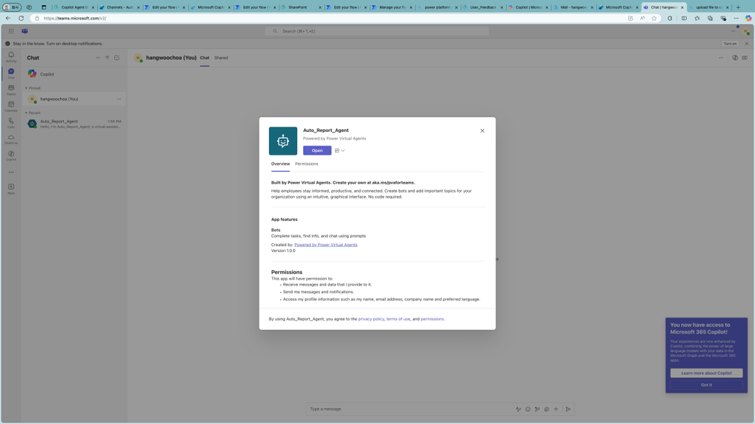Click the emoji icon in message box
755x424 pixels.
pos(528,409)
